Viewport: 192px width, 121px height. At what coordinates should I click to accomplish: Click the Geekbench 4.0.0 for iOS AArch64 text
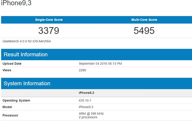tap(27, 41)
